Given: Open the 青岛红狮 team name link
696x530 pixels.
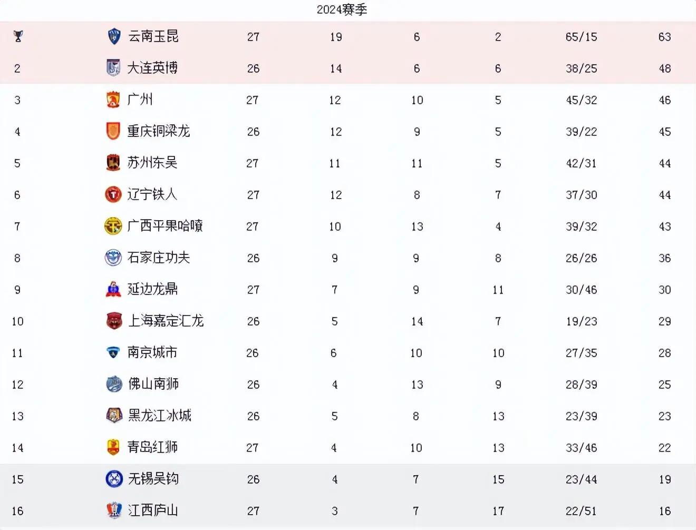Looking at the screenshot, I should click(x=152, y=447).
